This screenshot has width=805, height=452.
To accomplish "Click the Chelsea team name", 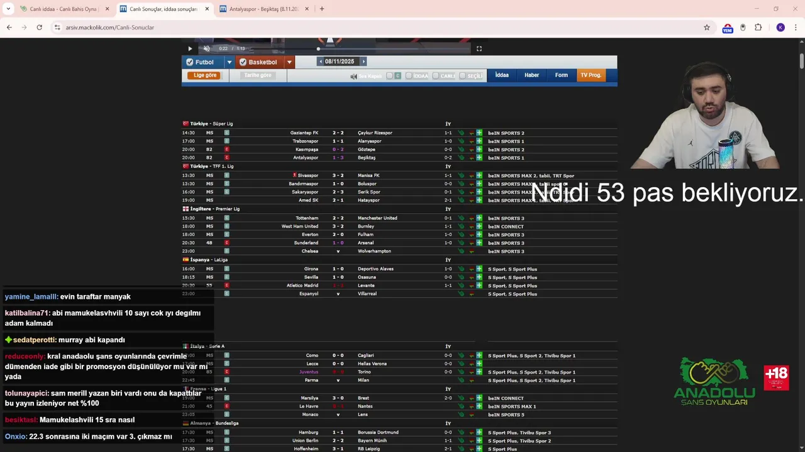I will point(309,251).
